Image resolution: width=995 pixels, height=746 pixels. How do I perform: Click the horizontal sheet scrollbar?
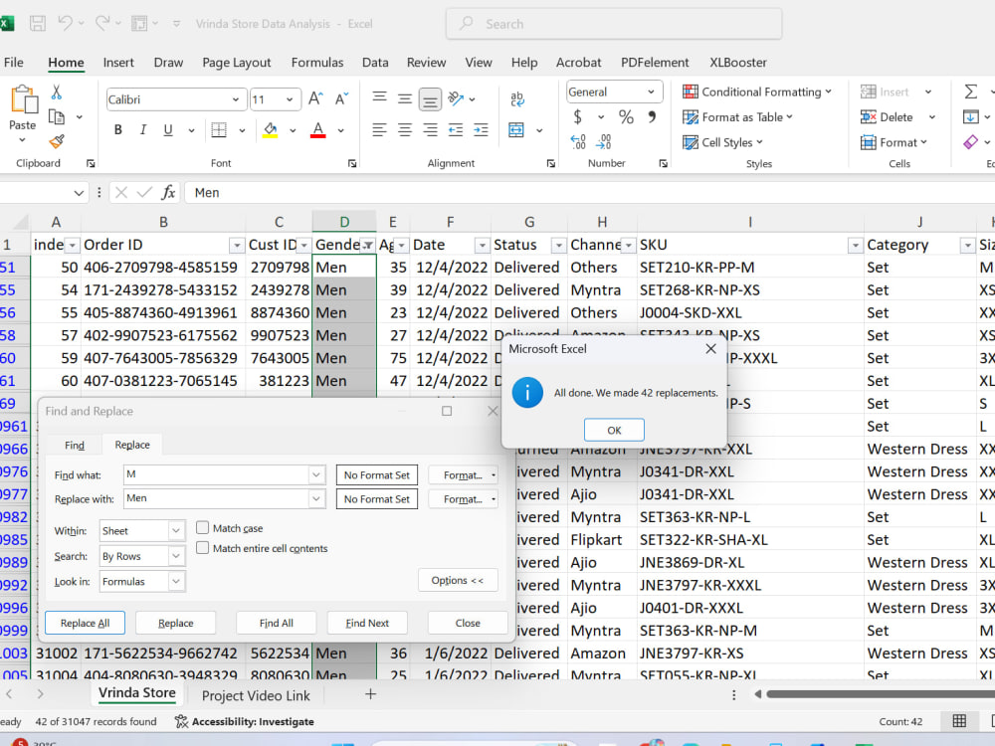coord(879,694)
